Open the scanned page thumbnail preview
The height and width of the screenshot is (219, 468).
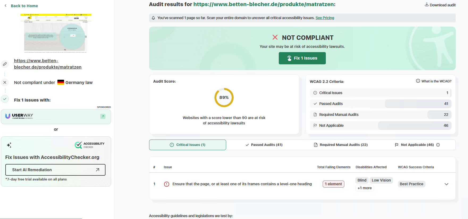[56, 33]
